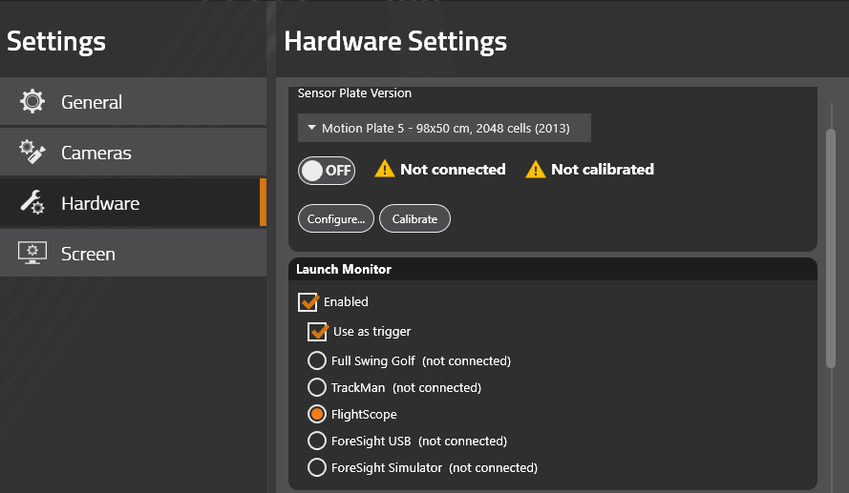Click the Screen monitor icon
This screenshot has width=849, height=493.
pos(32,253)
